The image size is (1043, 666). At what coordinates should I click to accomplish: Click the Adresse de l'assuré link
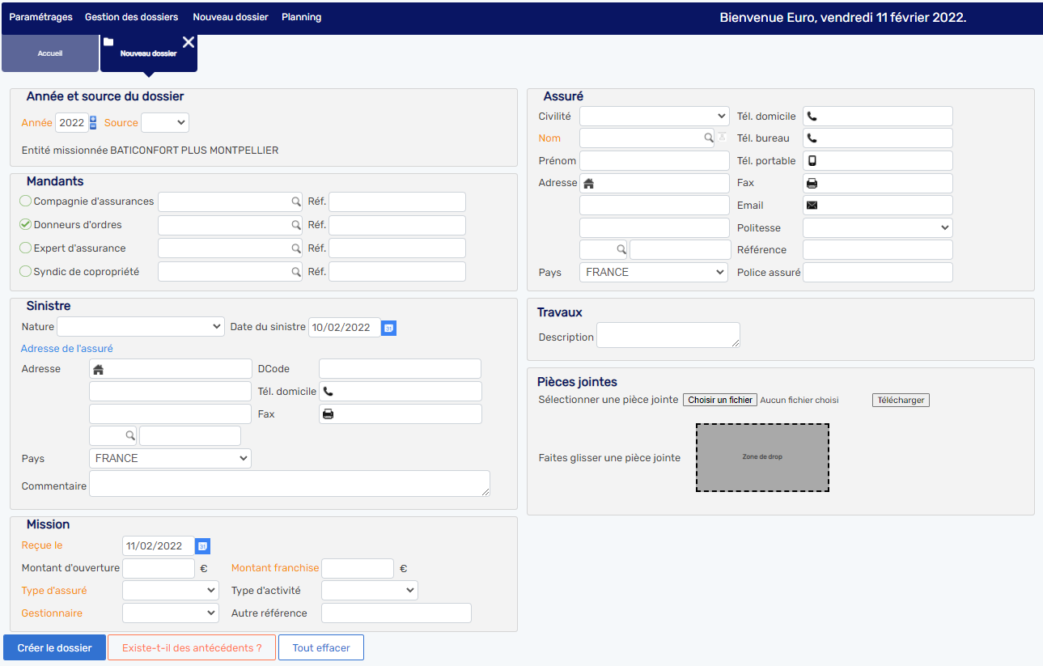(x=67, y=349)
